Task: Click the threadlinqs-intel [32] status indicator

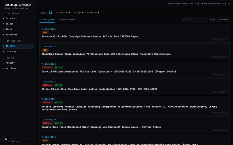Action: click(216, 4)
